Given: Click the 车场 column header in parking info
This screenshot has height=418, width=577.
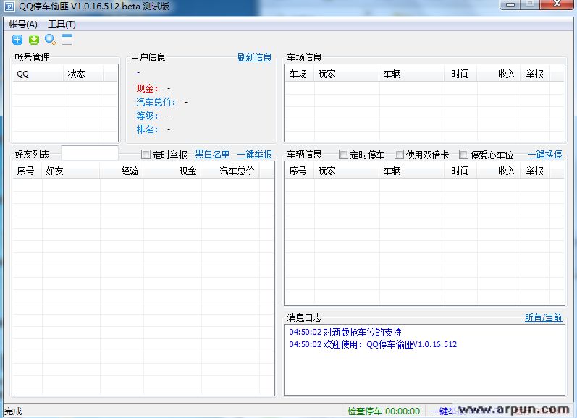Looking at the screenshot, I should point(300,74).
